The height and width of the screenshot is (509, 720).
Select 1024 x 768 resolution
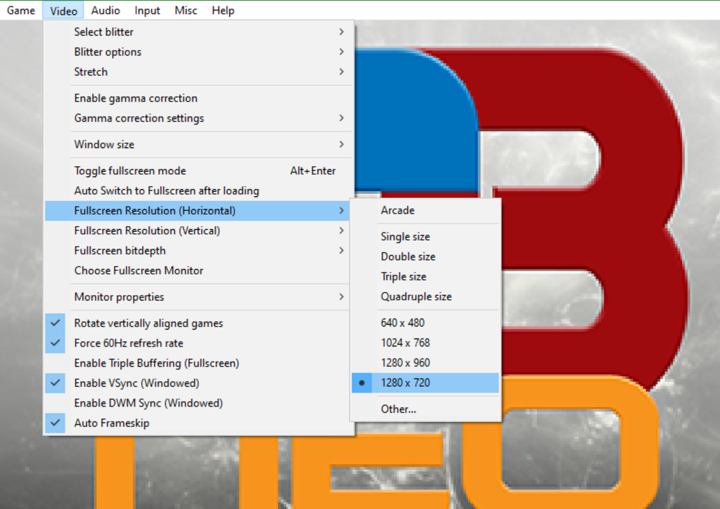tap(425, 343)
